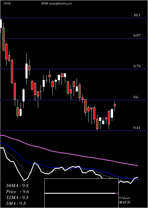The image size is (148, 208).
Task: Click the 12MA : 9.5 readout
Action: click(17, 198)
